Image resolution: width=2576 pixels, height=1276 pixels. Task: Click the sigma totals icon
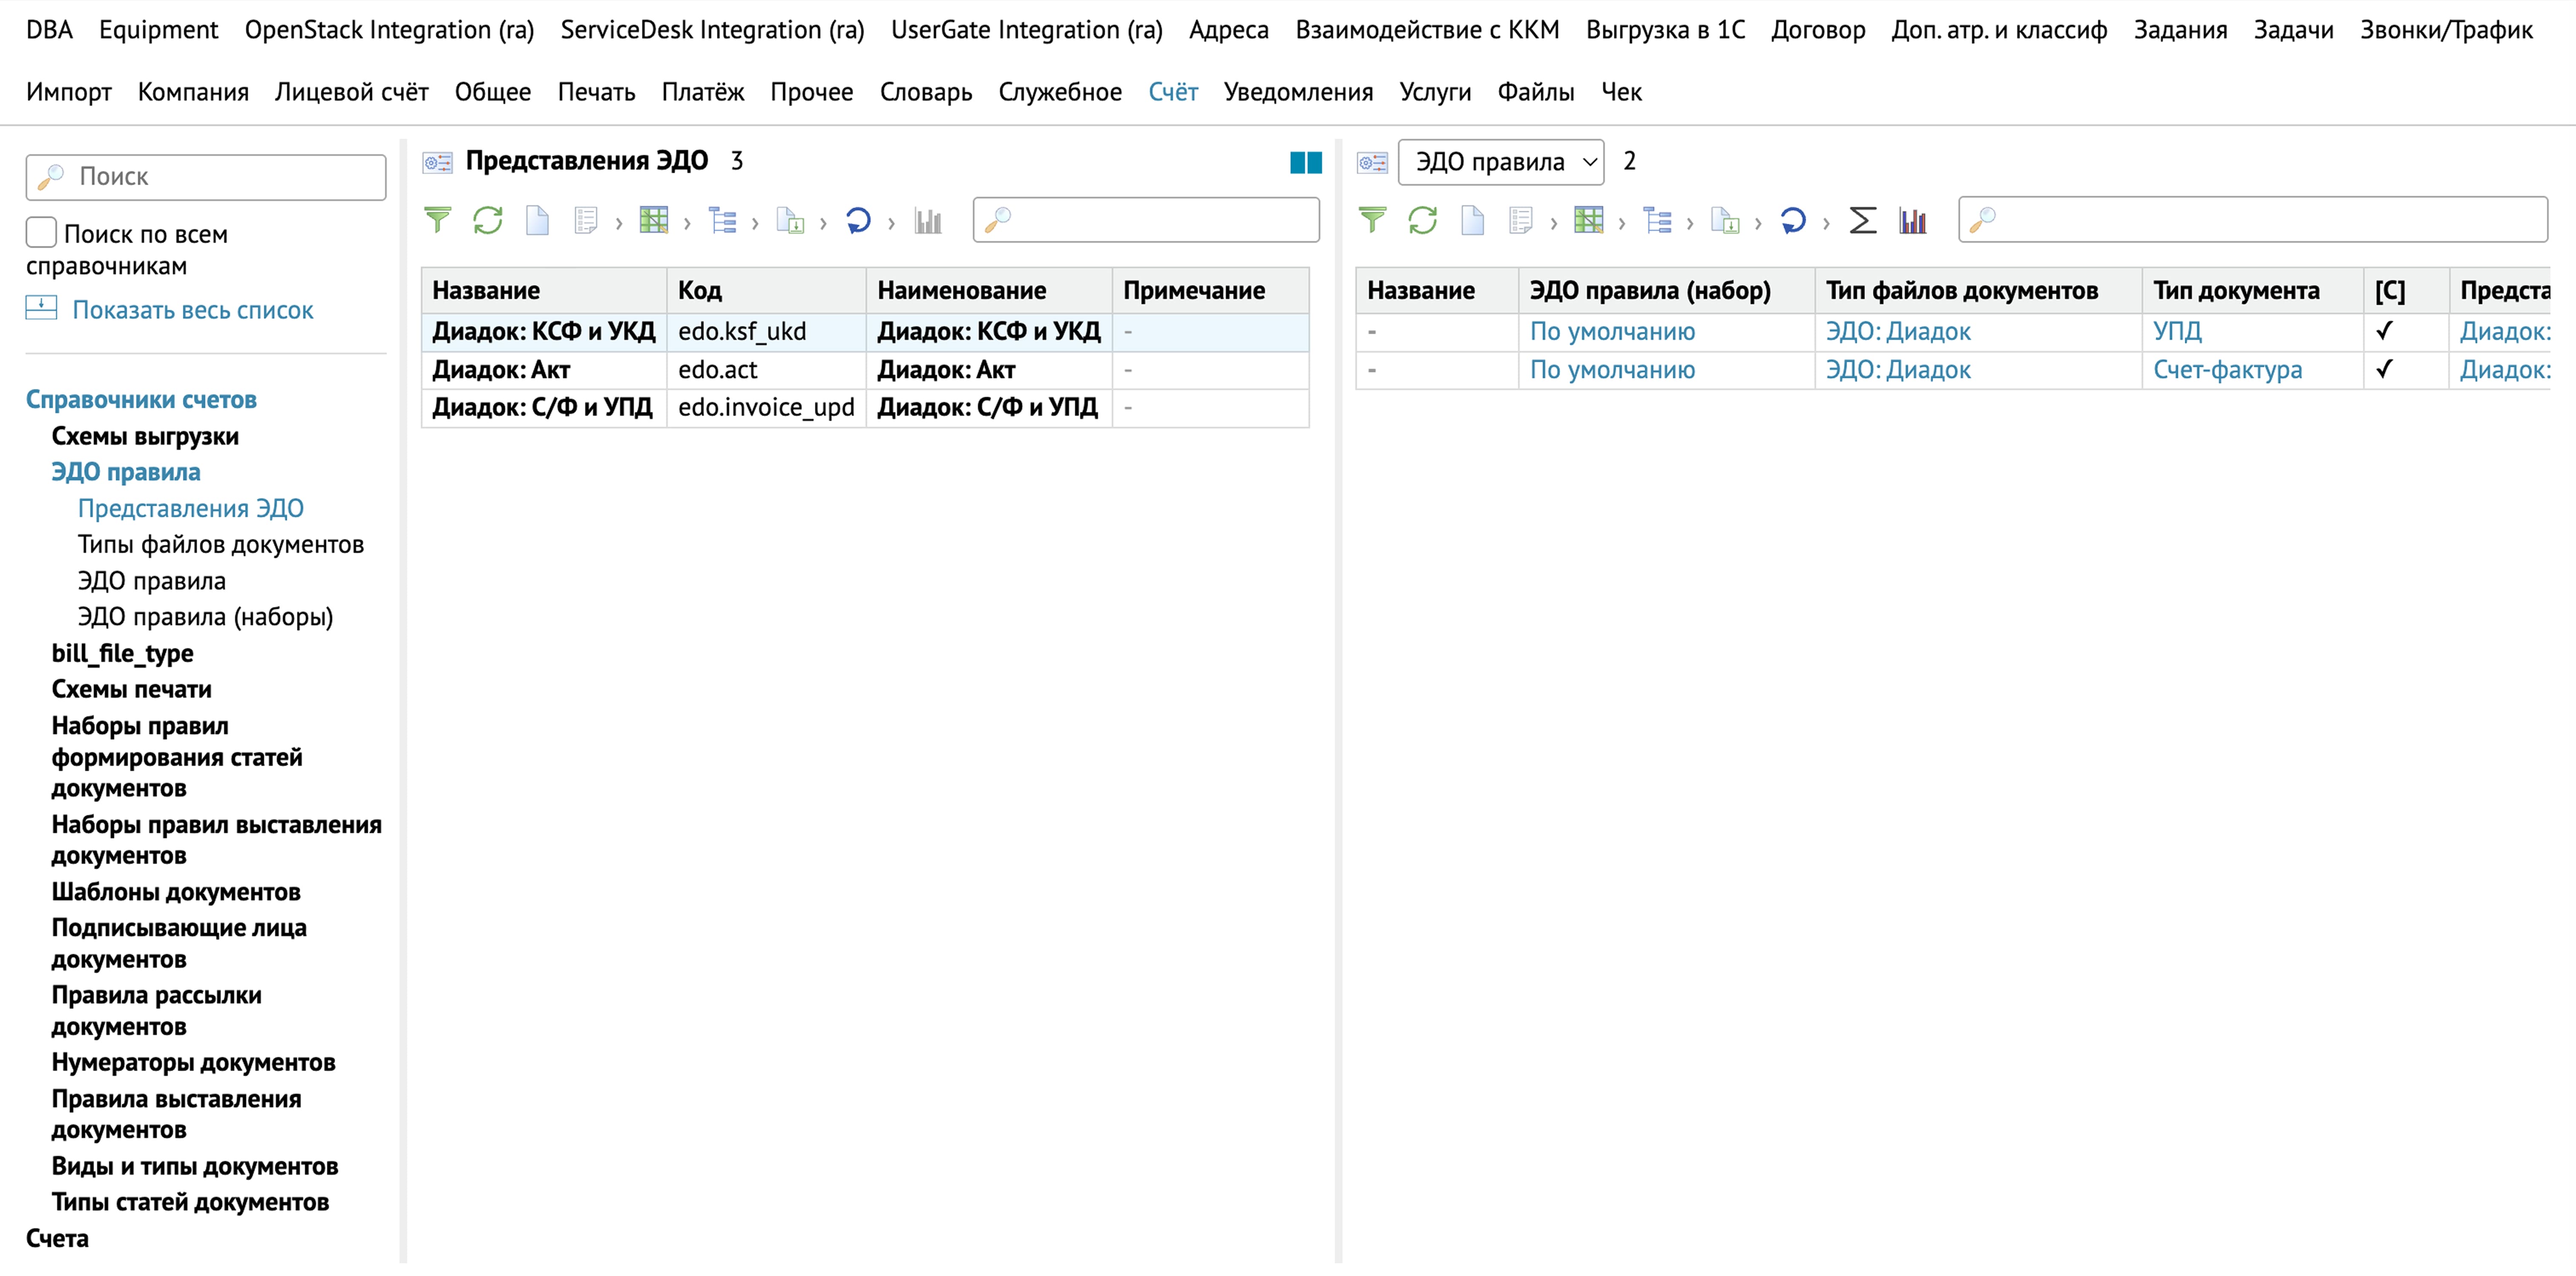(1862, 220)
